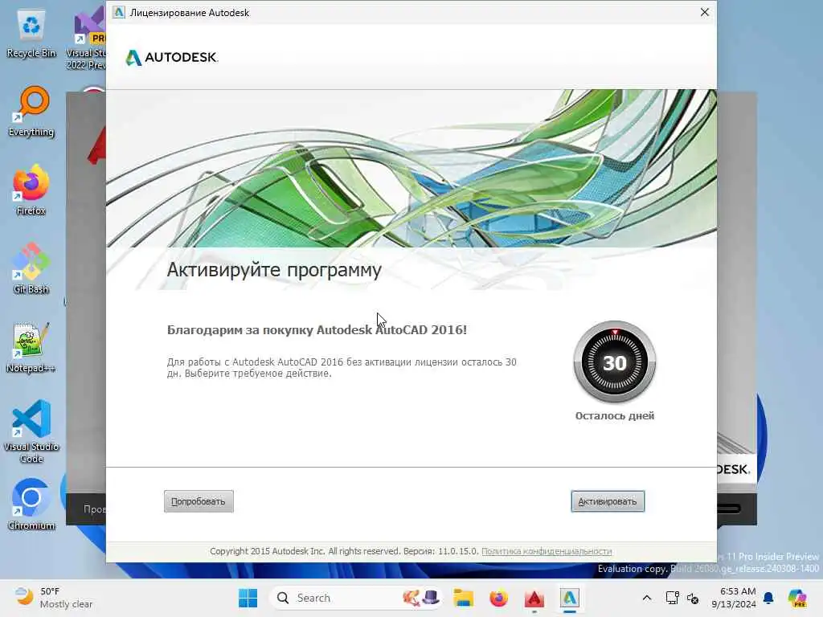Click the muted volume tray icon

click(x=693, y=598)
